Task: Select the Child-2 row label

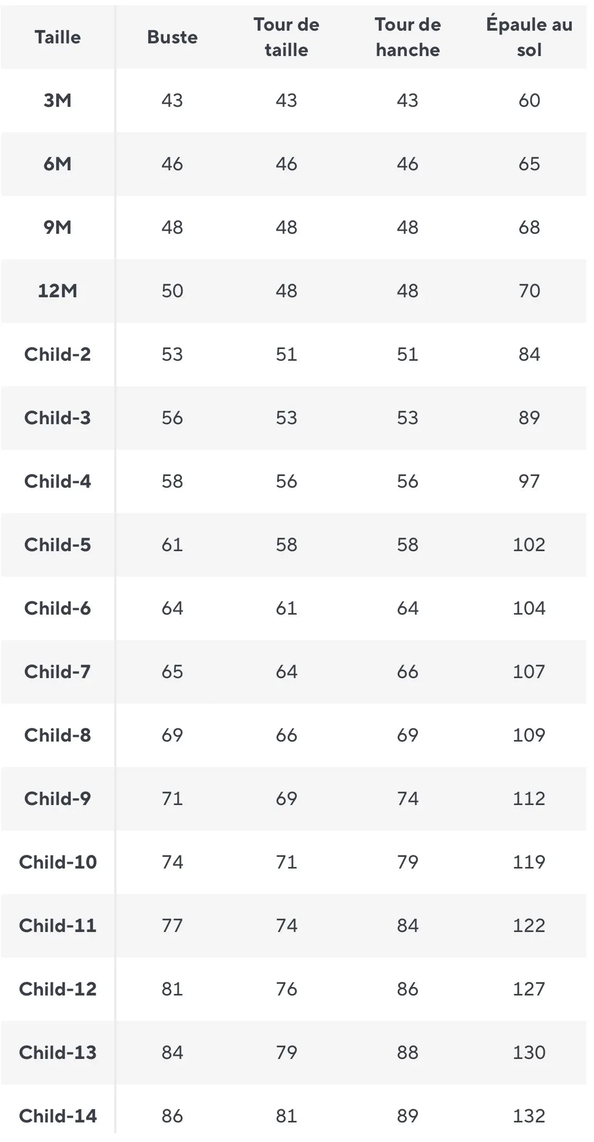Action: click(x=58, y=354)
